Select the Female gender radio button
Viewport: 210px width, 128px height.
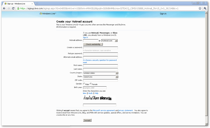[91, 84]
